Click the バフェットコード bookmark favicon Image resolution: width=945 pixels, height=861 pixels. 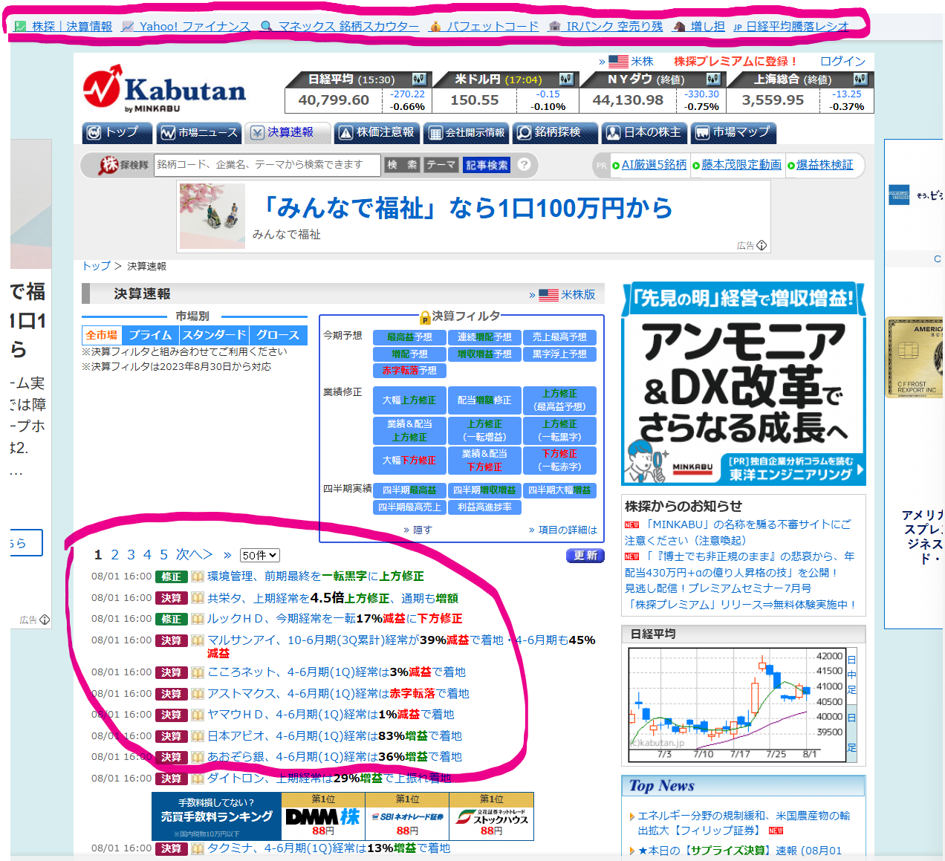point(435,27)
